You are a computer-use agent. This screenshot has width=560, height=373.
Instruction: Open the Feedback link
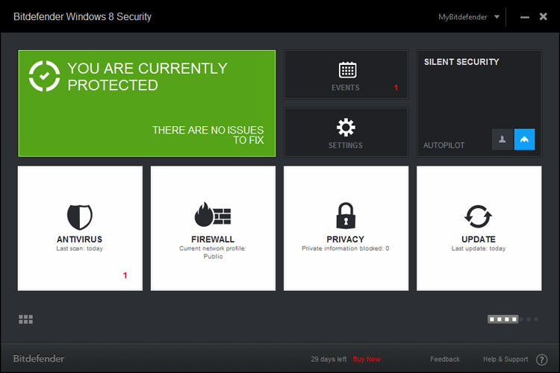pos(445,359)
